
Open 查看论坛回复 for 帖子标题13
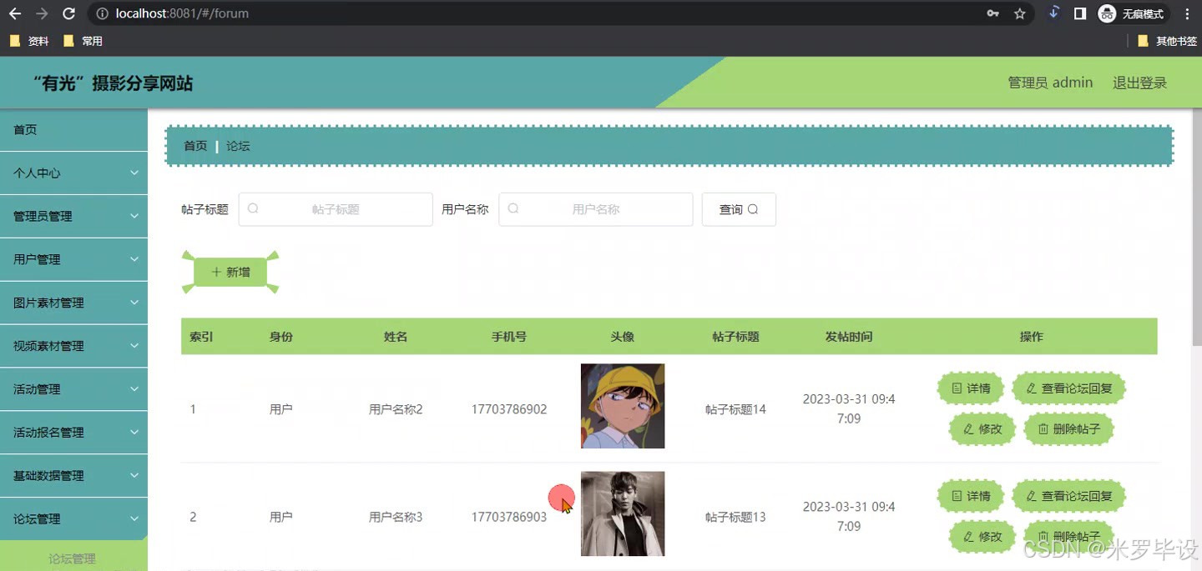(x=1068, y=495)
